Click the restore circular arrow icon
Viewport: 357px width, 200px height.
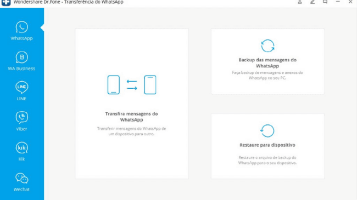click(267, 130)
